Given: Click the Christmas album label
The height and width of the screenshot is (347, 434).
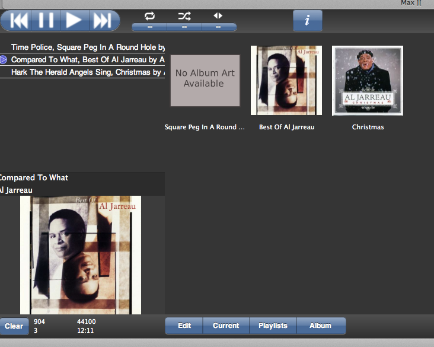Looking at the screenshot, I should (x=368, y=127).
